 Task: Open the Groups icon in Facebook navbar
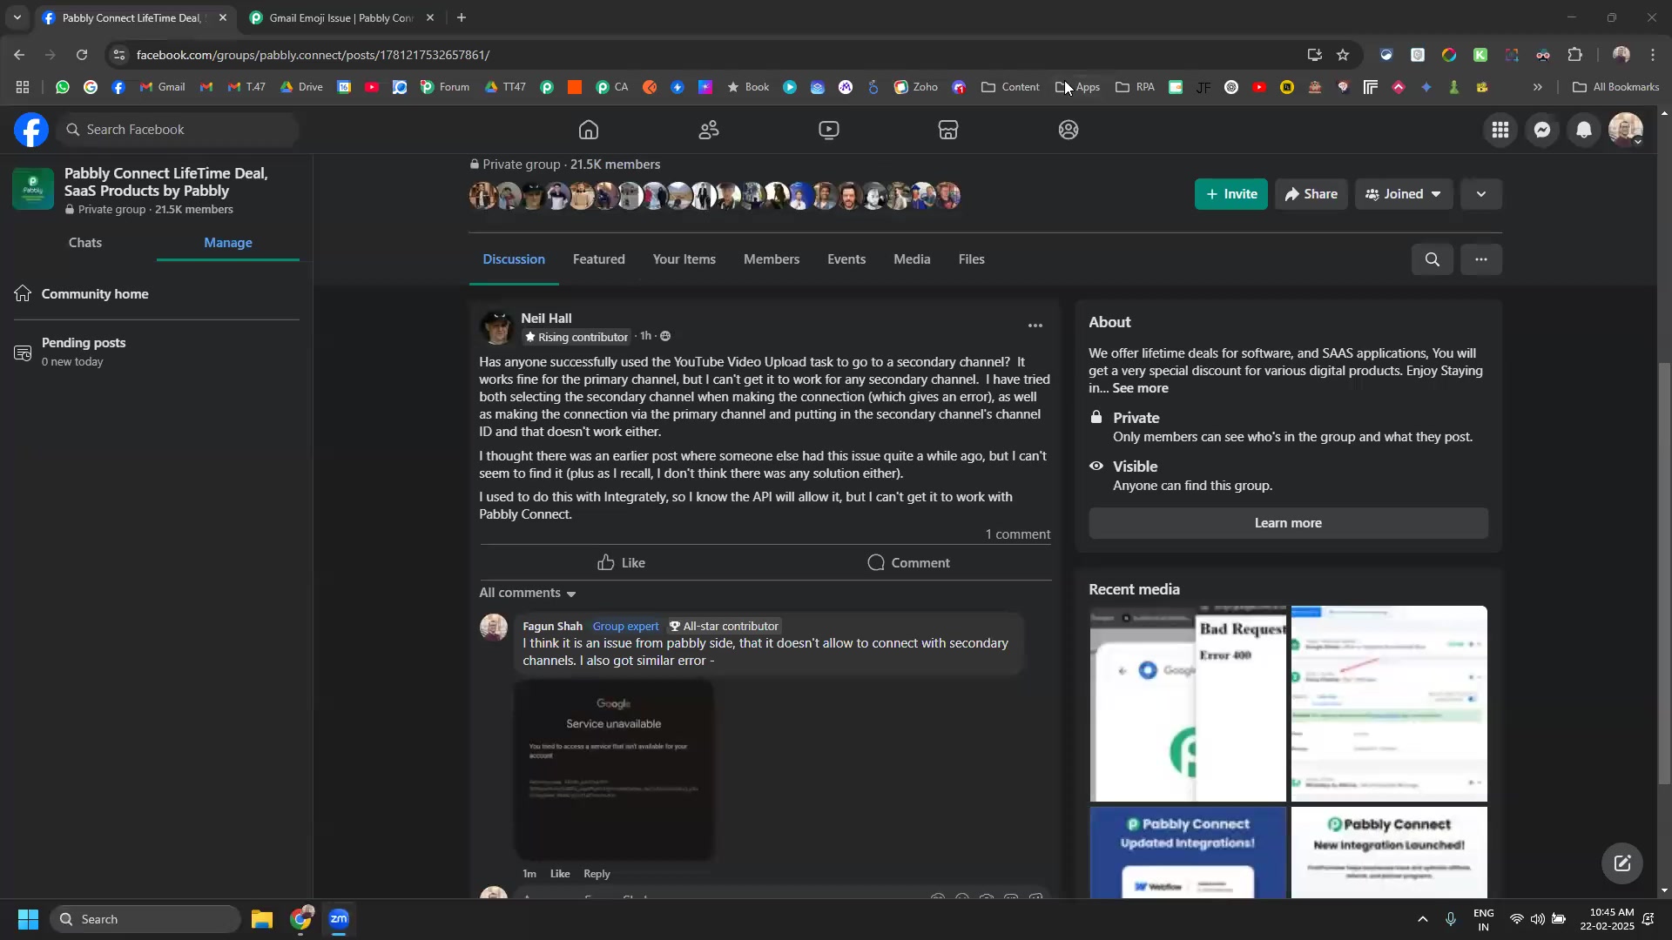point(1069,130)
